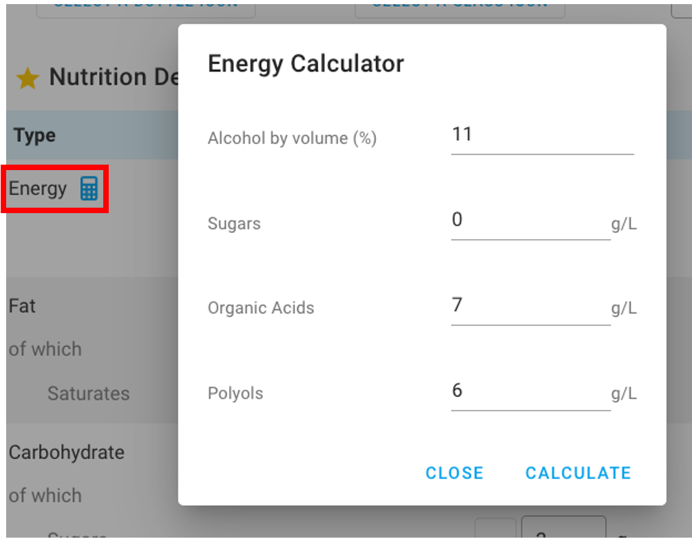
Task: Click the Energy Calculator dialog title
Action: [x=306, y=64]
